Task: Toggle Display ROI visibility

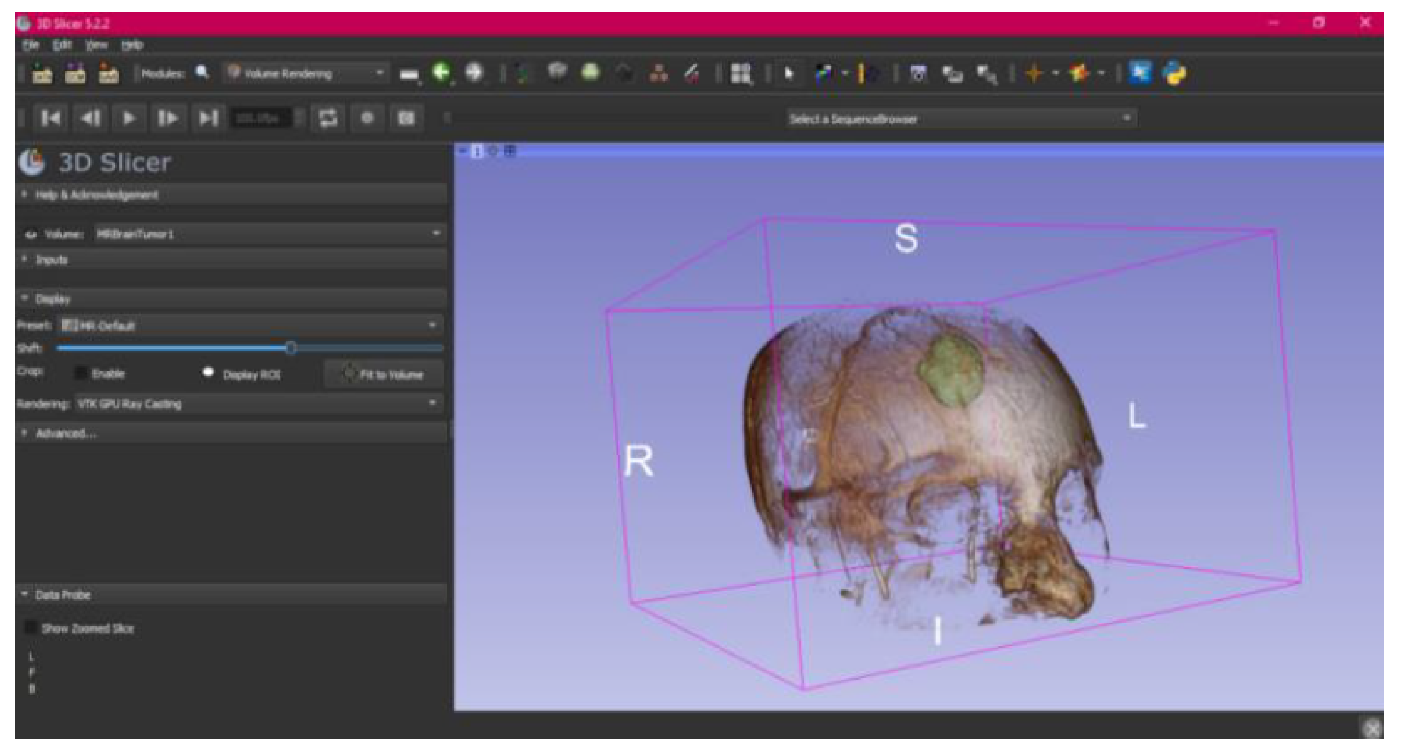Action: coord(209,373)
